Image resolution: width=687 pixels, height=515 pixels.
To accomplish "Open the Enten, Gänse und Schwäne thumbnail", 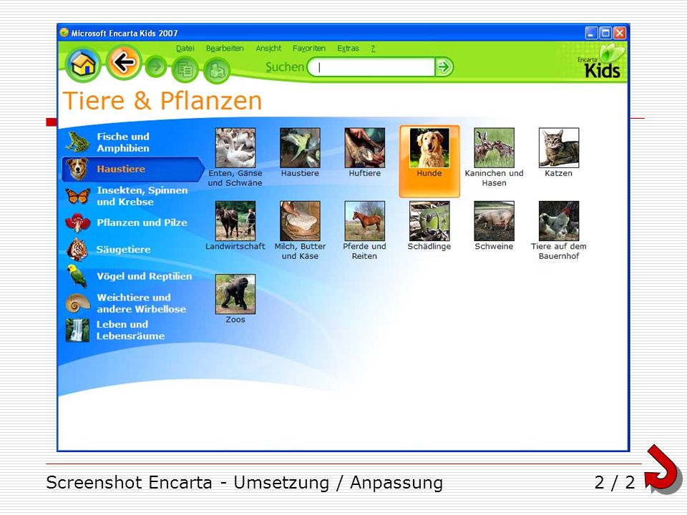I will [x=235, y=147].
